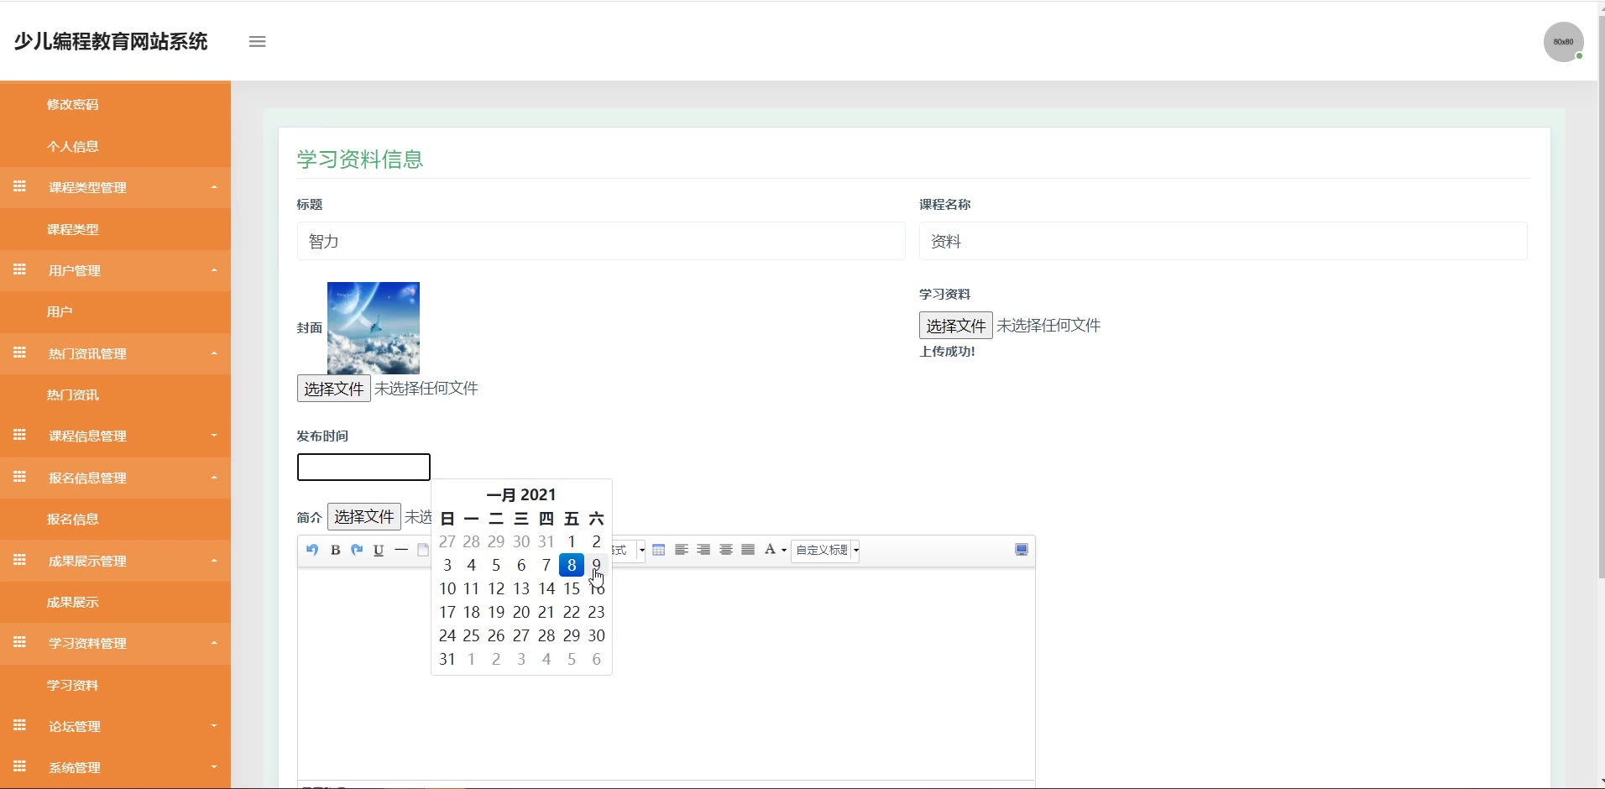Open 修改密码 in sidebar

tap(73, 104)
